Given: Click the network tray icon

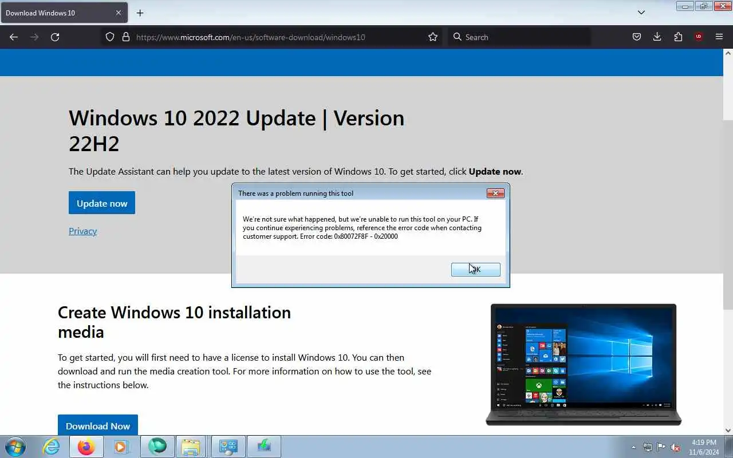Looking at the screenshot, I should [648, 447].
